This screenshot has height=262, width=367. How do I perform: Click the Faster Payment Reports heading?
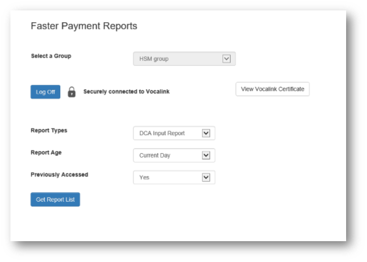[84, 26]
